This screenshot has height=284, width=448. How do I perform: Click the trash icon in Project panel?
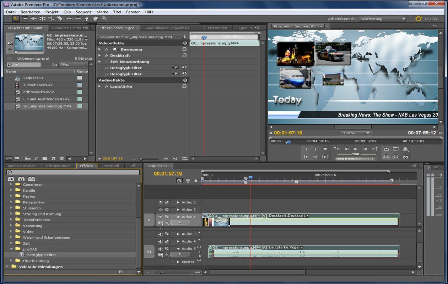pos(62,158)
